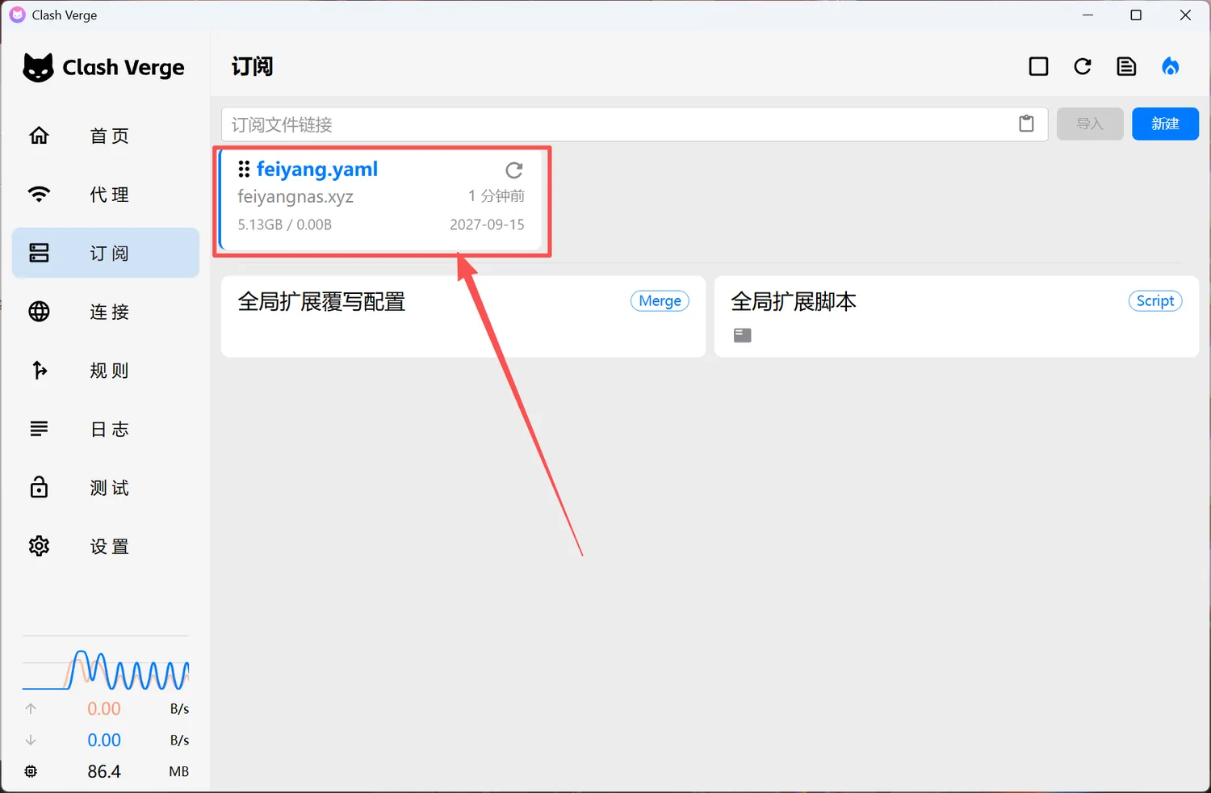Image resolution: width=1211 pixels, height=793 pixels.
Task: Update all profiles with the refresh icon
Action: (x=1083, y=66)
